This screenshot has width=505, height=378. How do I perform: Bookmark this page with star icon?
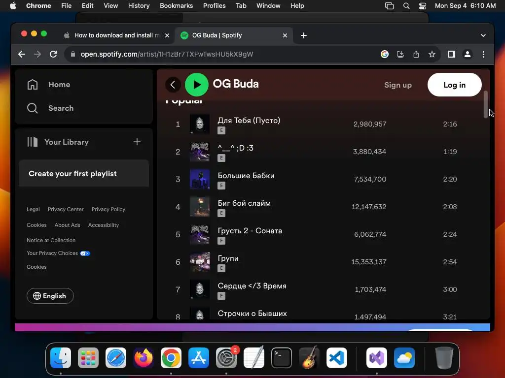click(x=432, y=54)
